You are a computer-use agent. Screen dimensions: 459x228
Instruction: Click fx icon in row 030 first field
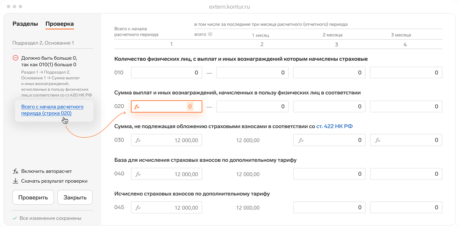(138, 140)
